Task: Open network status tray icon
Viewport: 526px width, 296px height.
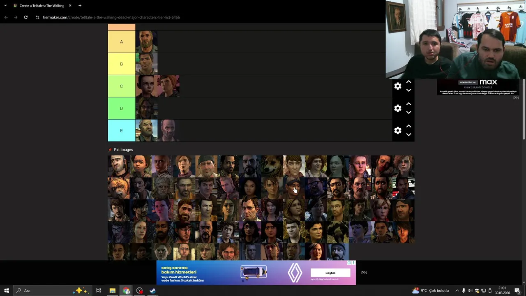Action: click(483, 291)
